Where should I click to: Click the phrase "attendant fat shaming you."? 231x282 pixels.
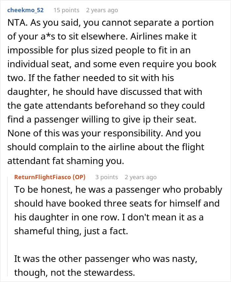click(x=66, y=161)
